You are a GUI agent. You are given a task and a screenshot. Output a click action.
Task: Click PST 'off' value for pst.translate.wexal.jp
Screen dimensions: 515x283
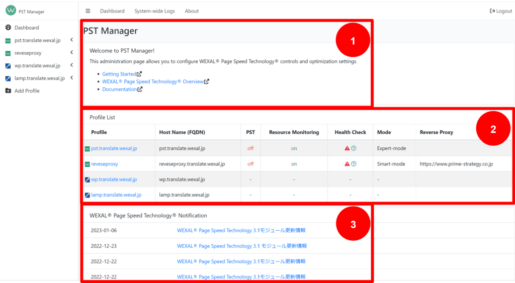(250, 148)
